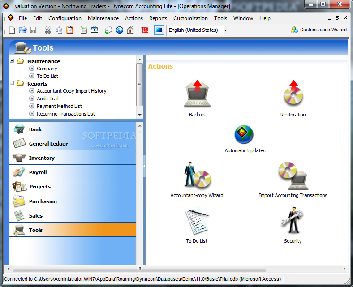Switch to the Payroll module
This screenshot has height=287, width=353.
(73, 172)
